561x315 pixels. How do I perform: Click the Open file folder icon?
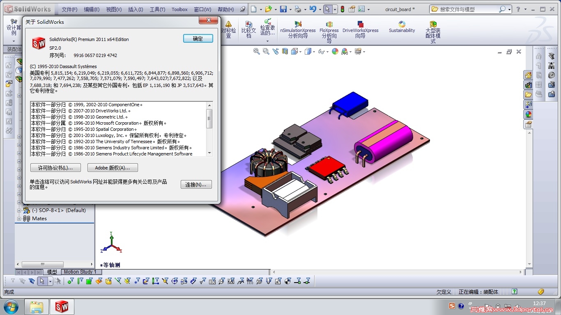[268, 9]
